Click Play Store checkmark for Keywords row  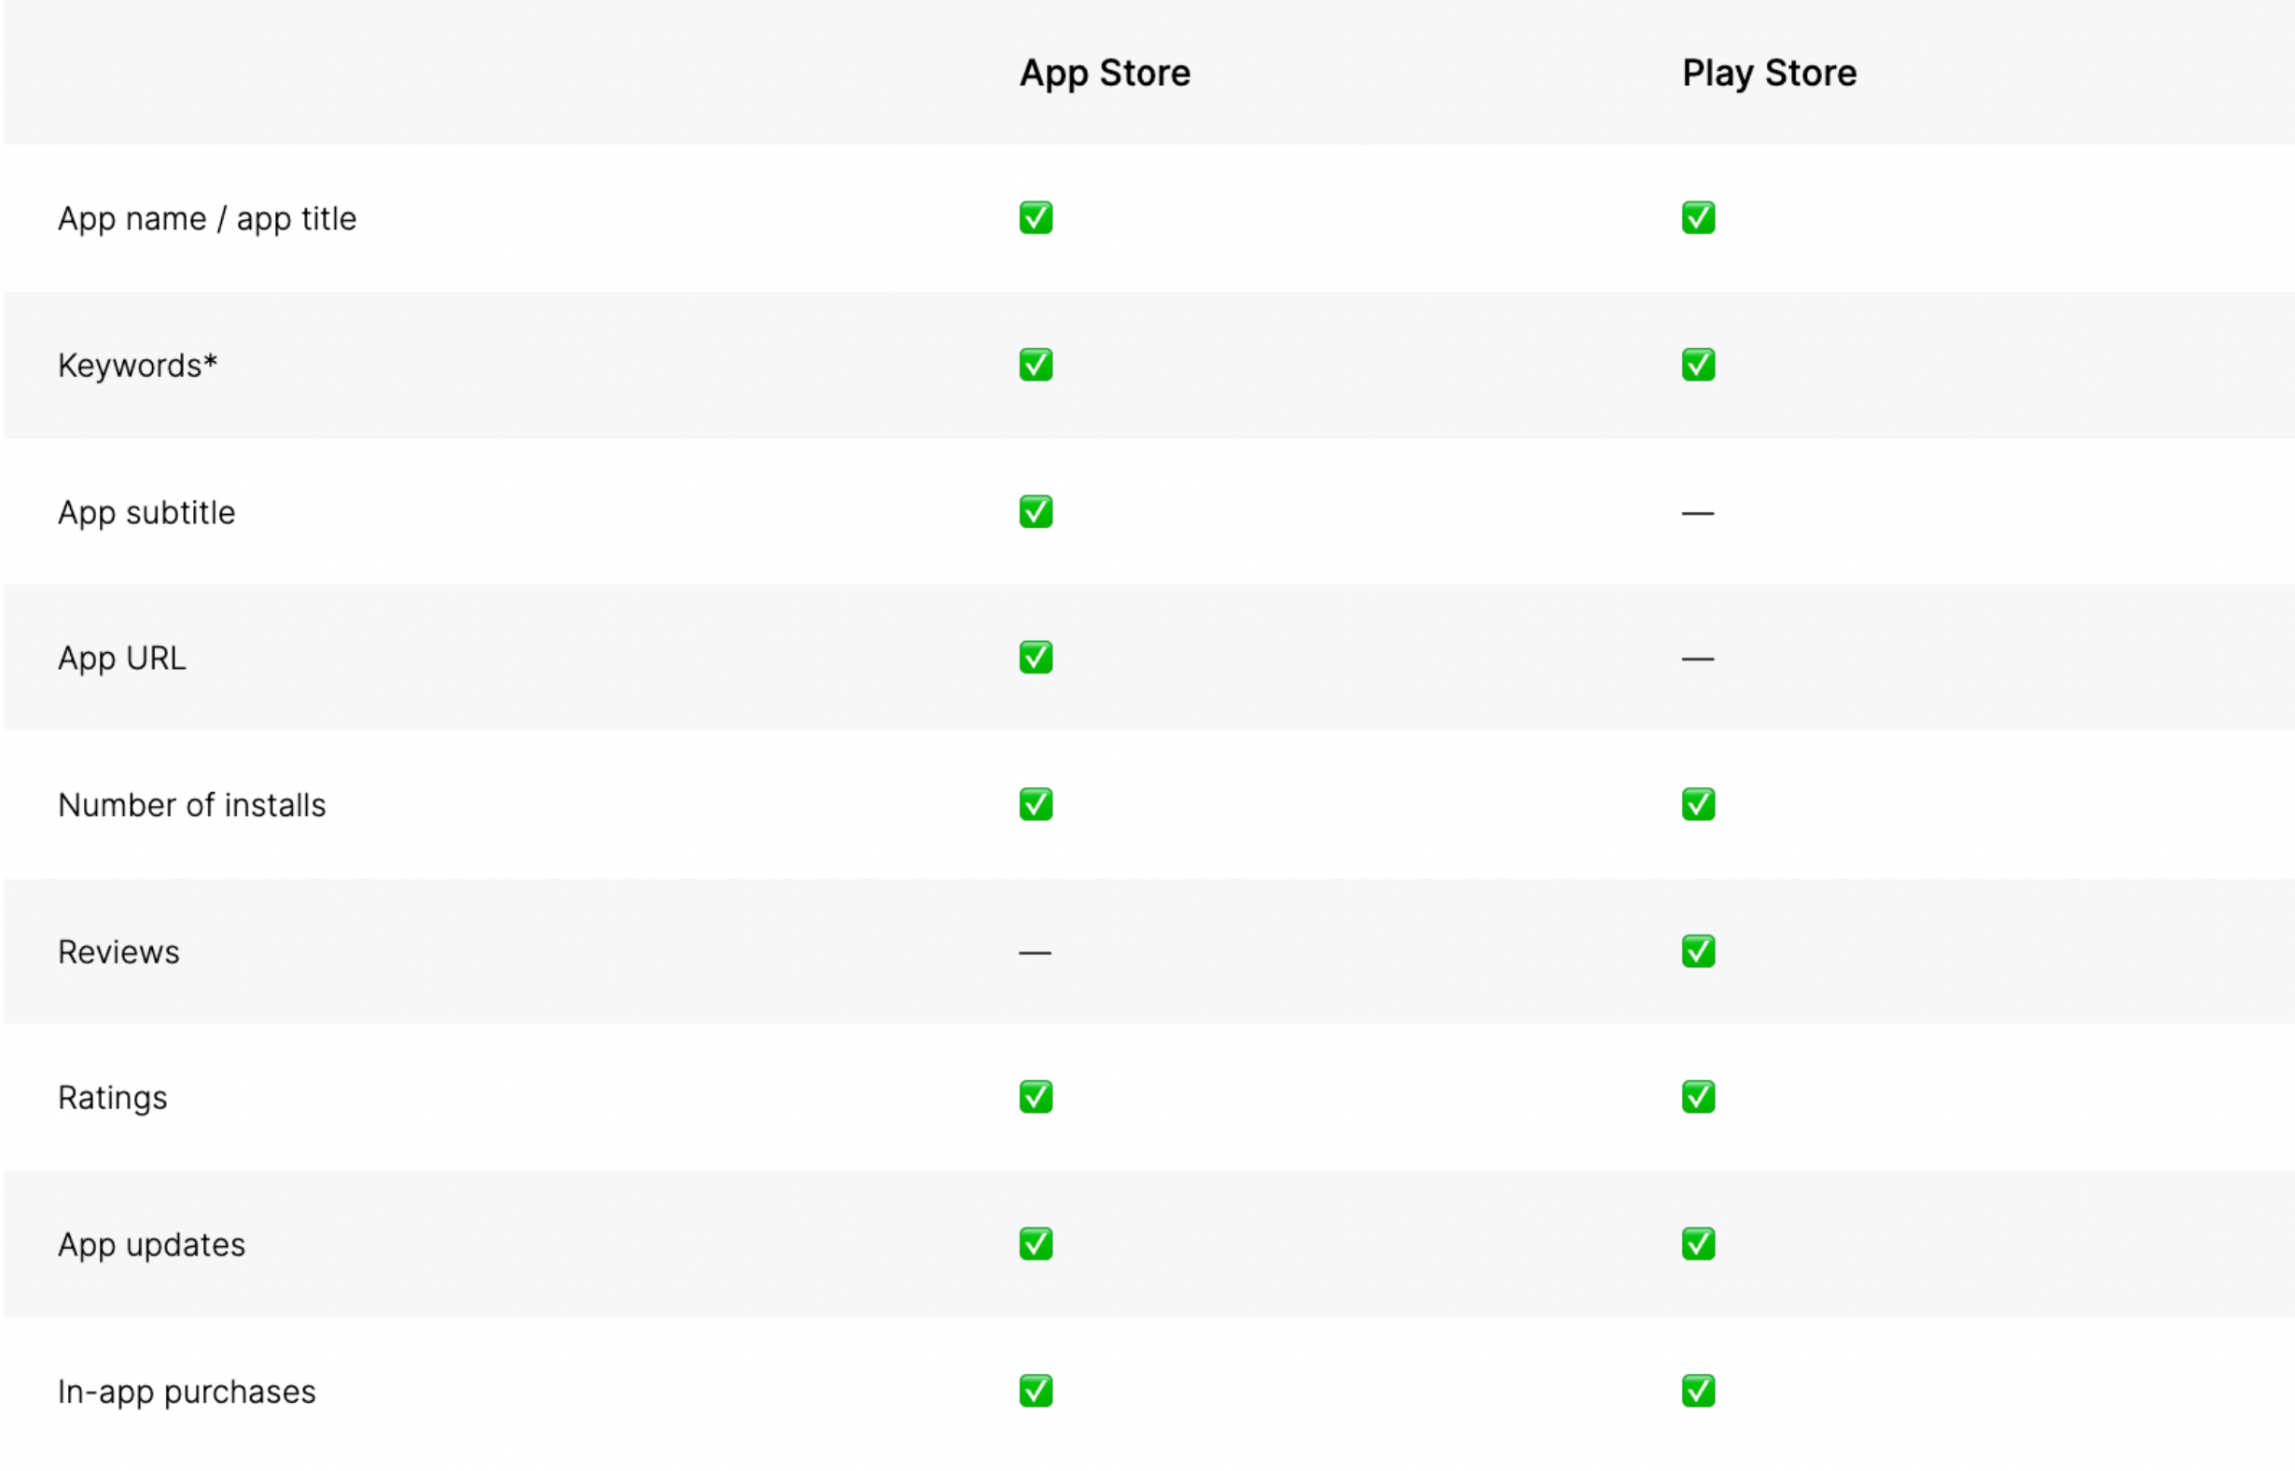1698,365
